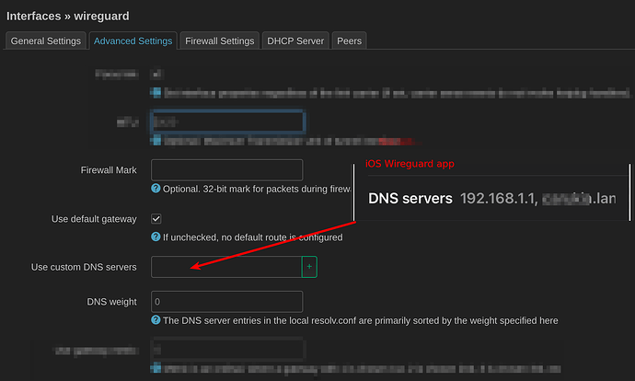Click help icon beside Firewall Mark hint
This screenshot has width=635, height=381.
point(156,189)
